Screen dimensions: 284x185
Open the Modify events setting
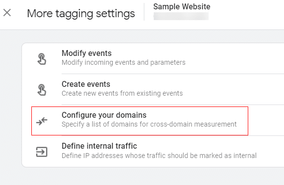click(153, 58)
